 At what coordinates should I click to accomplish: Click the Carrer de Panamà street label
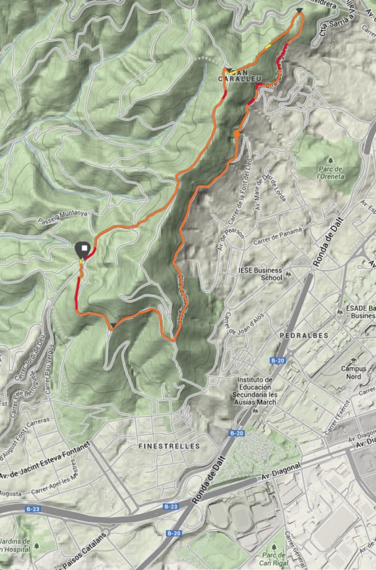[278, 236]
